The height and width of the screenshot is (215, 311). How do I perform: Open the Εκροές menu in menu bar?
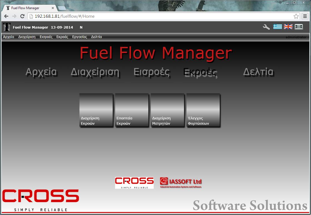coord(62,37)
